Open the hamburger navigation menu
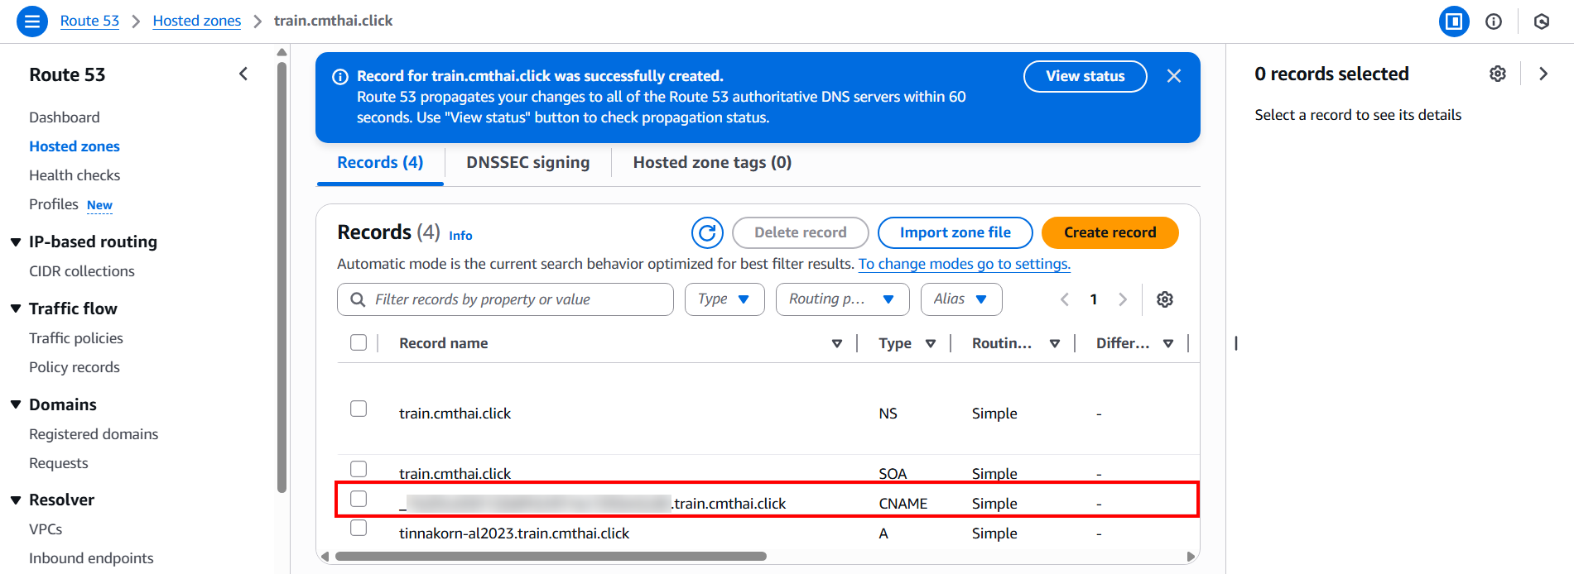 (x=32, y=22)
